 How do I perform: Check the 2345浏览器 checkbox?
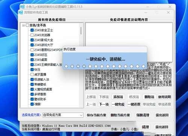click(32, 35)
